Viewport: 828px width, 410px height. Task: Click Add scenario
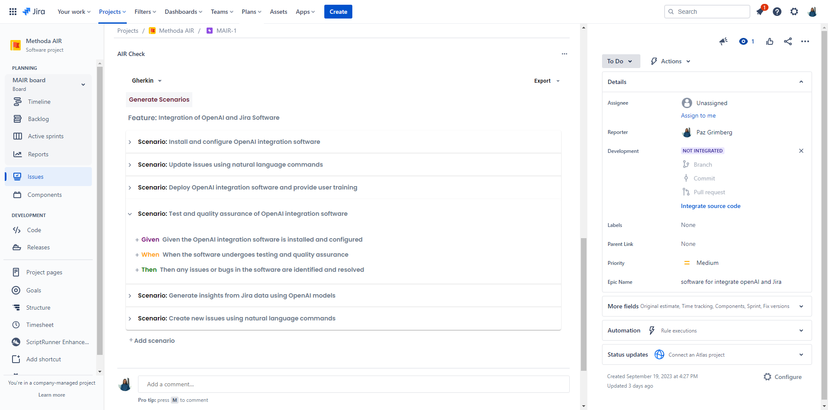coord(152,341)
